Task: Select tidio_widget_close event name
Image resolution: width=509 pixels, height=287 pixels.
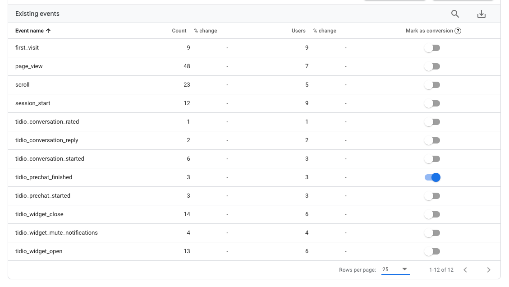Action: [x=39, y=214]
